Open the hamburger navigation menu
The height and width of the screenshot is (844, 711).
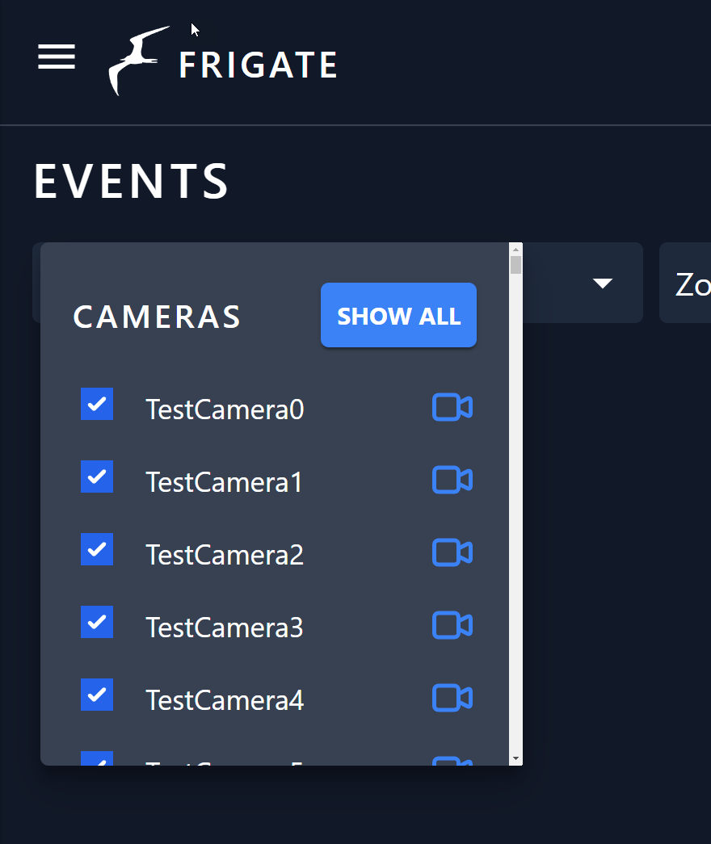tap(57, 57)
